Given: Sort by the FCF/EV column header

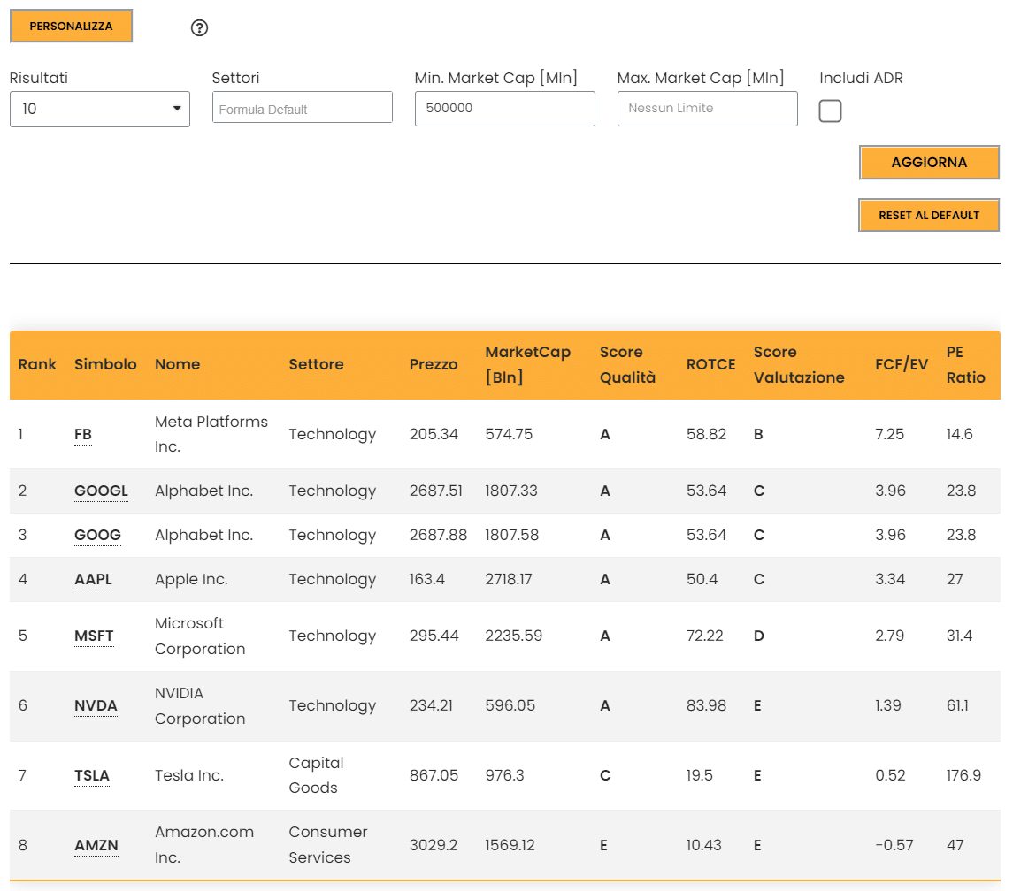Looking at the screenshot, I should pyautogui.click(x=902, y=364).
